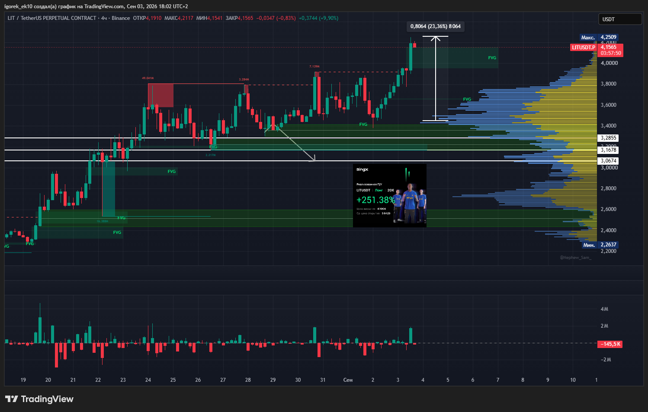
Task: Click the −2M level on volume axis
Action: (605, 360)
